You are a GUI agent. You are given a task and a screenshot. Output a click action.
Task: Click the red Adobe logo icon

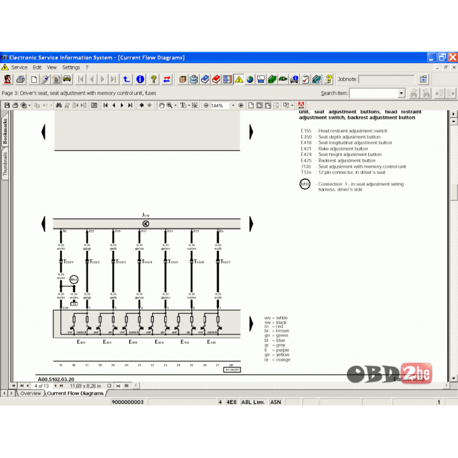[301, 106]
